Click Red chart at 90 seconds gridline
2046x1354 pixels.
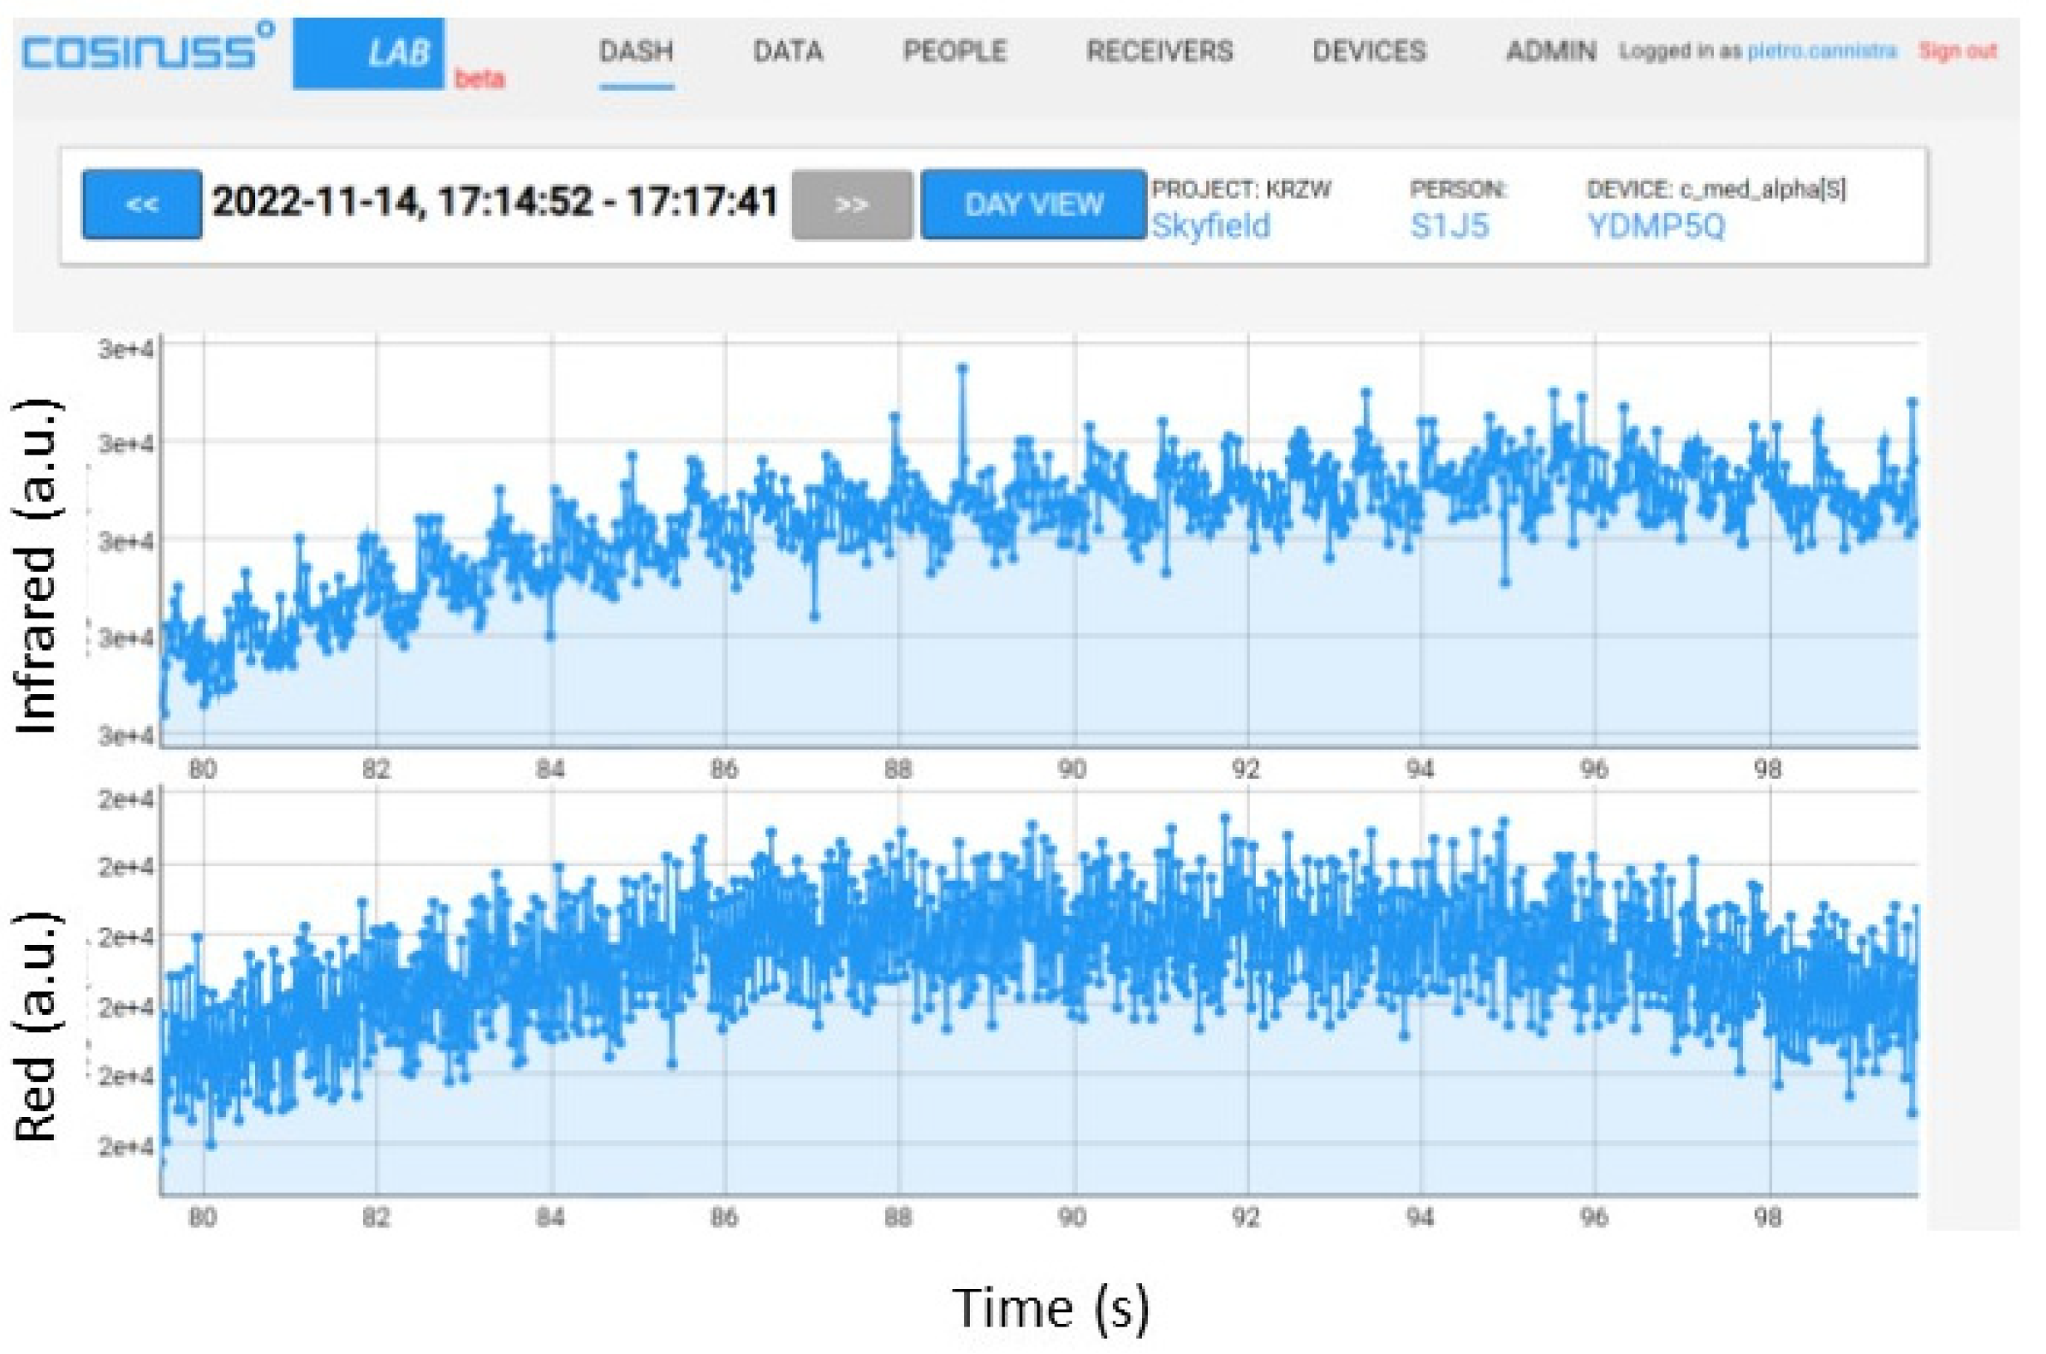1074,993
